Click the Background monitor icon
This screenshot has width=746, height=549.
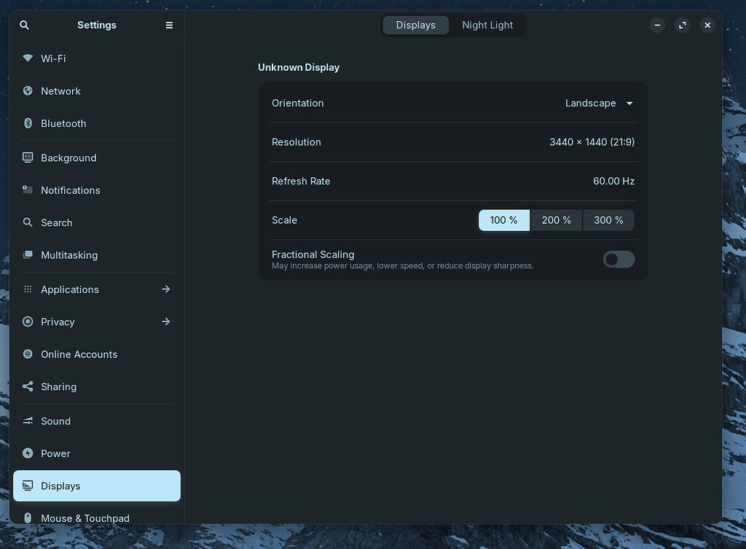pos(28,157)
